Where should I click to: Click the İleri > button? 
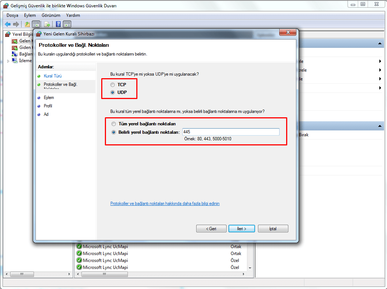[241, 228]
